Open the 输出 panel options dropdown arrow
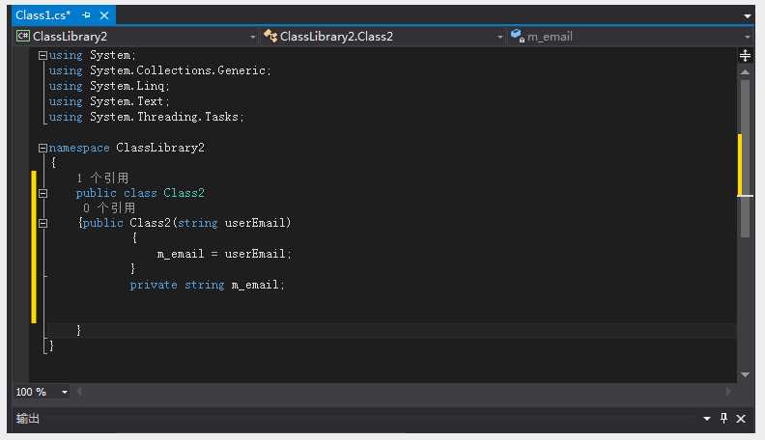Screen dimensions: 765x440 click(706, 419)
